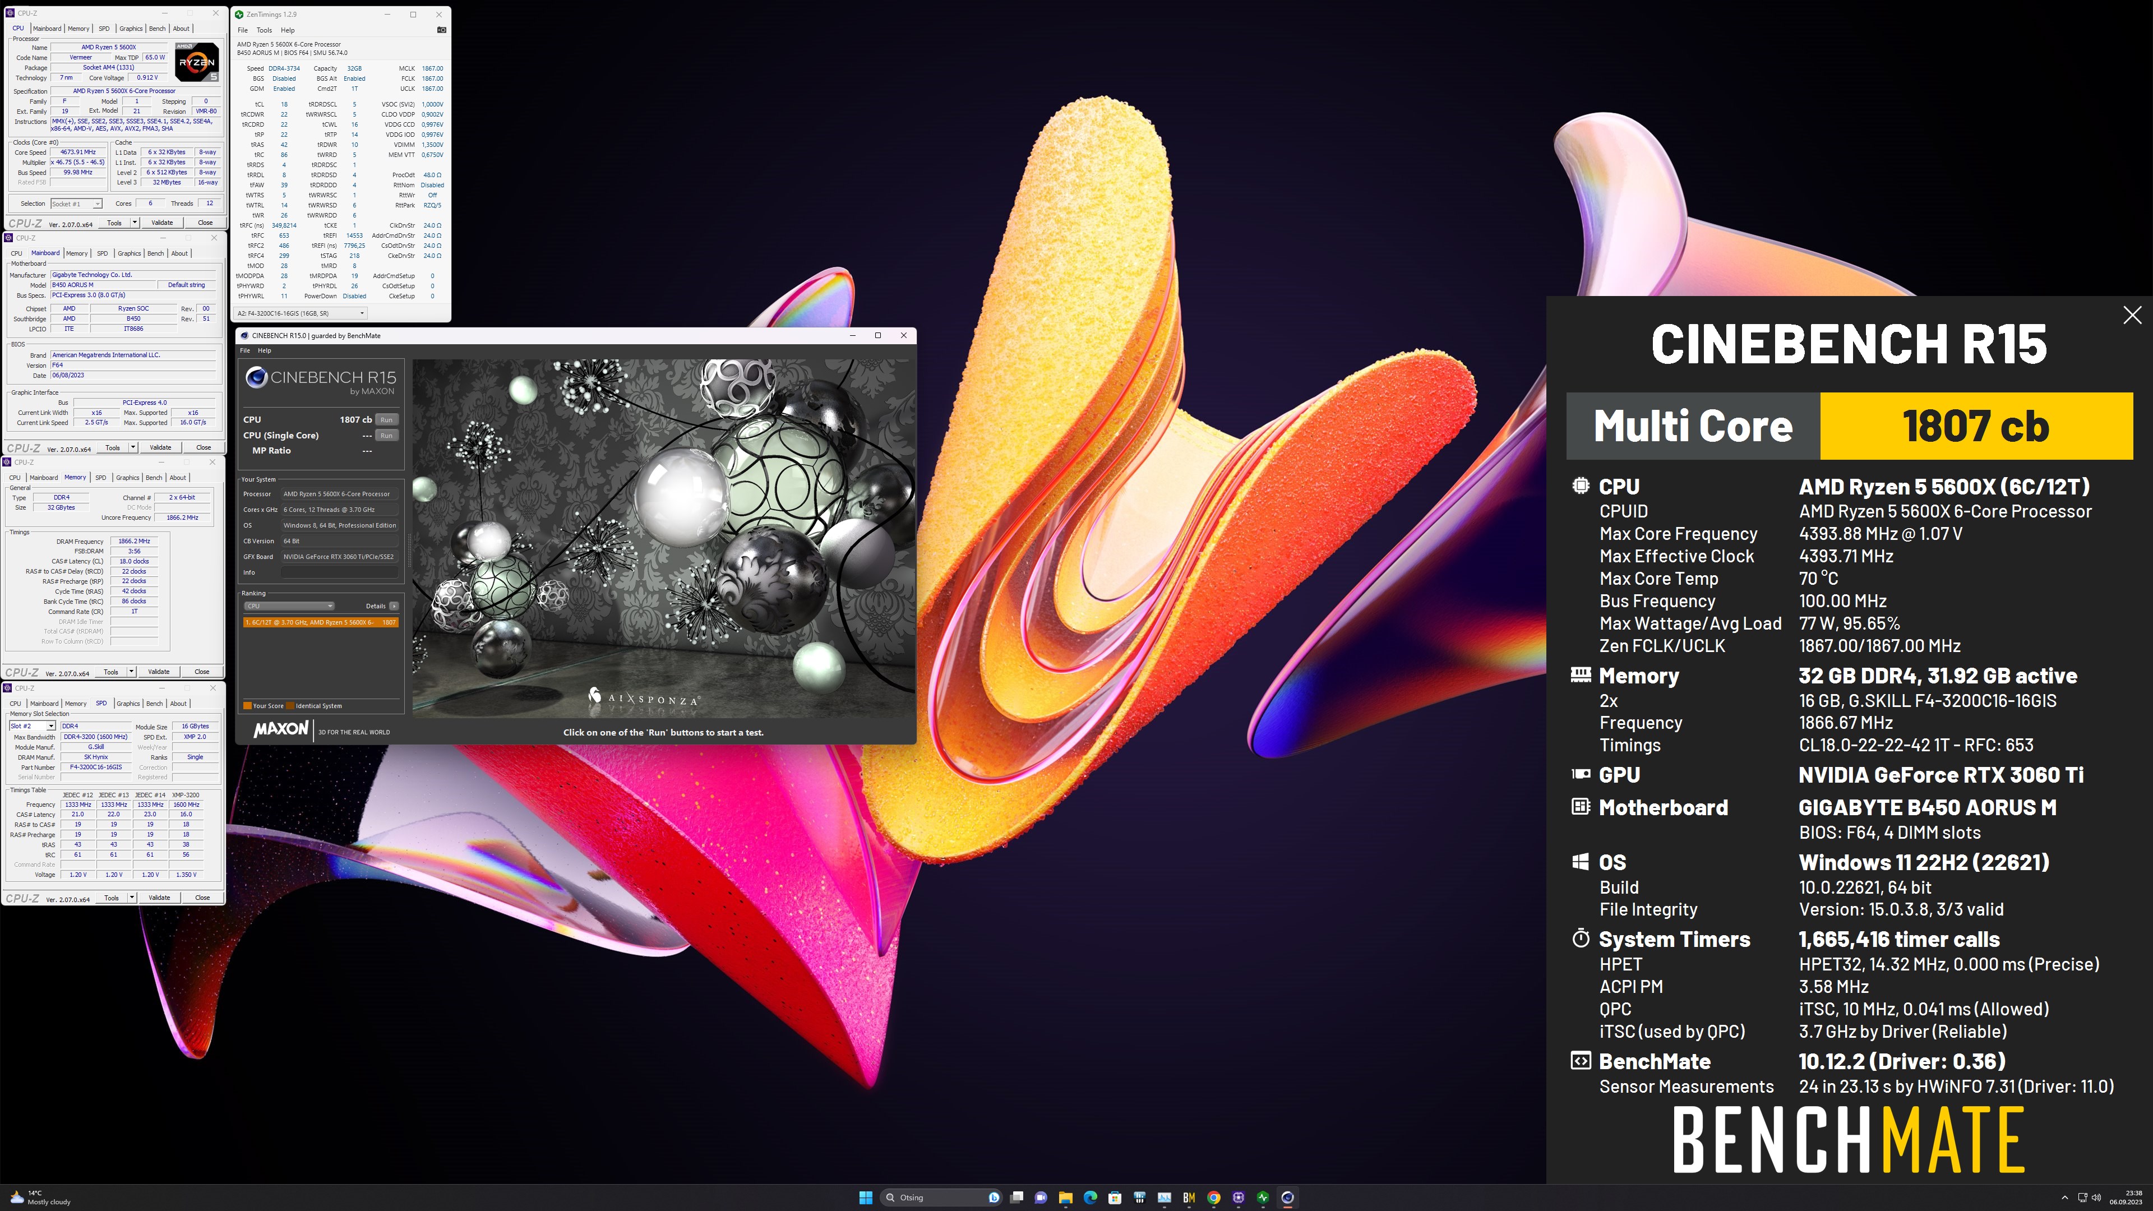Open Task View from the taskbar
2153x1211 pixels.
(1017, 1197)
